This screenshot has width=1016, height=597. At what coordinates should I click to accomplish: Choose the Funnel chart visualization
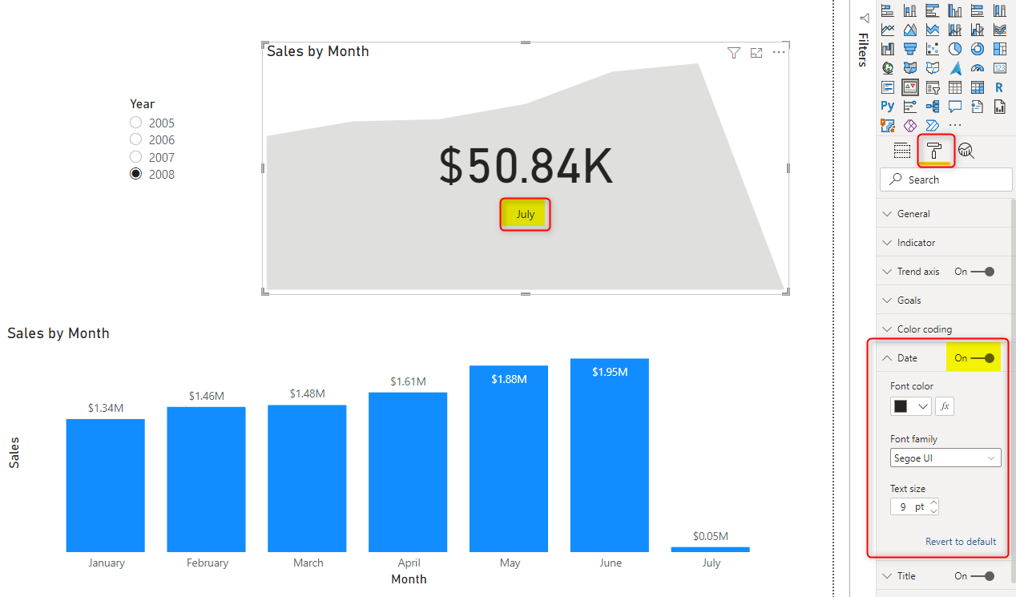coord(910,48)
